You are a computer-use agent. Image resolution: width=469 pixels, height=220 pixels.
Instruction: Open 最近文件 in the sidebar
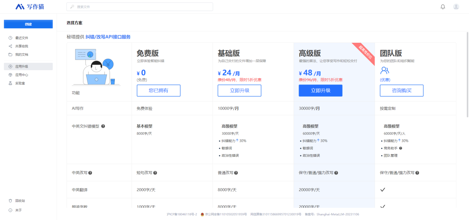22,38
